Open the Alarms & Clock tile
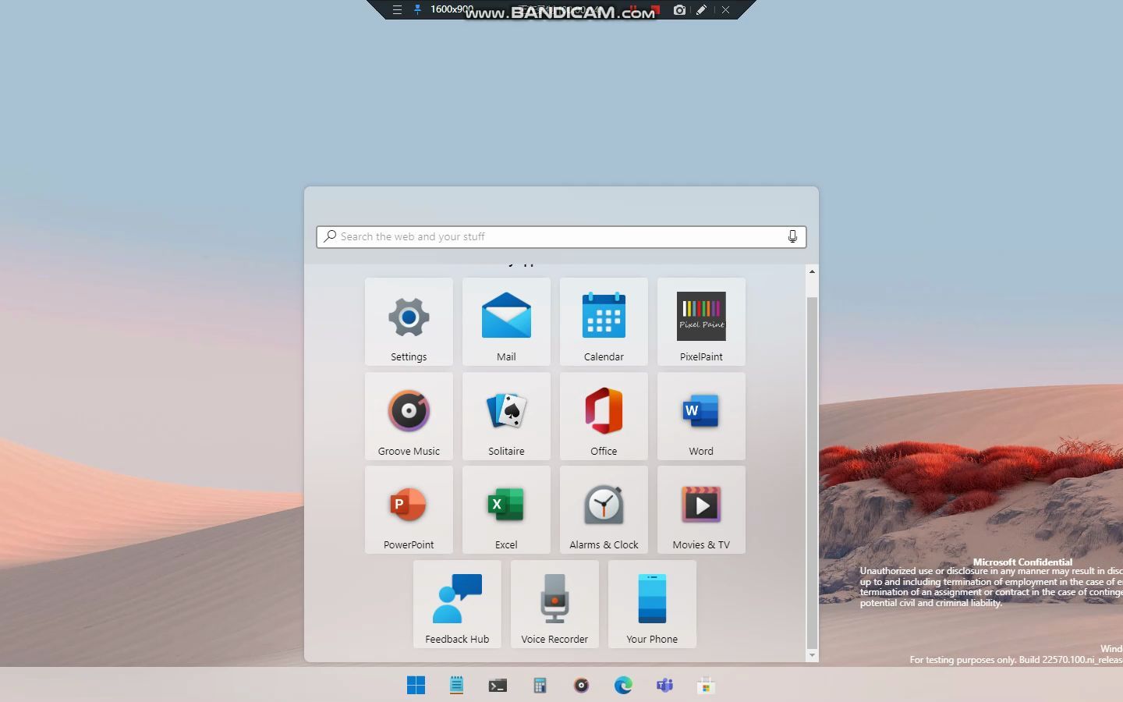1123x702 pixels. pyautogui.click(x=604, y=509)
